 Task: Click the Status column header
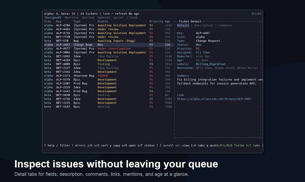(103, 22)
